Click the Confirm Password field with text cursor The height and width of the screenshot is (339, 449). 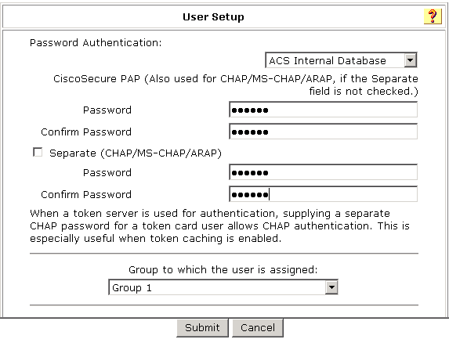pos(323,194)
